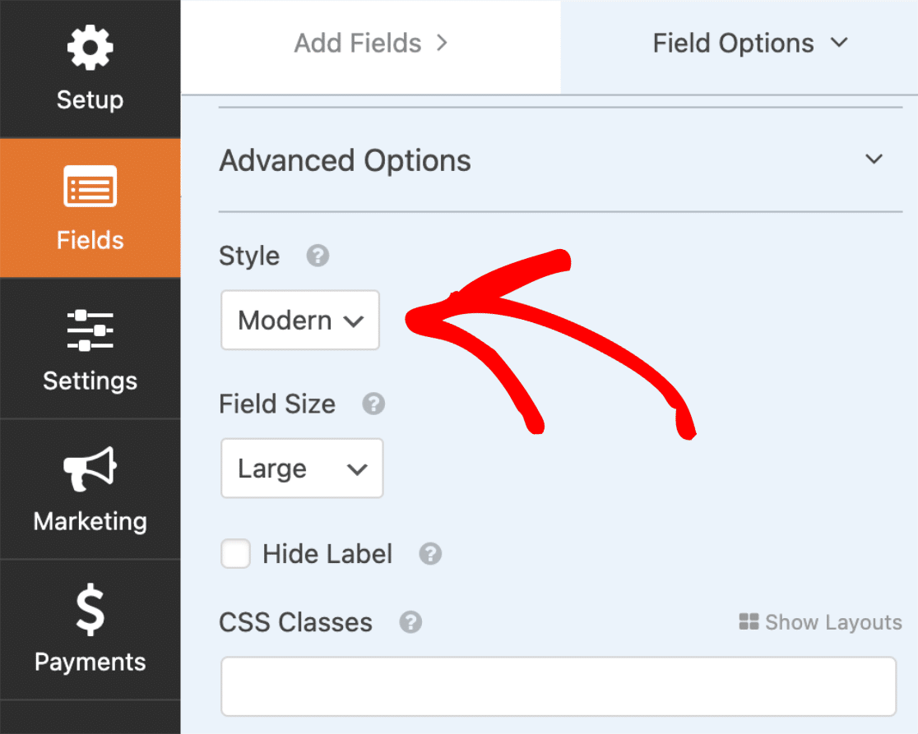Show help for Style option
Screen dimensions: 918x734
[318, 256]
